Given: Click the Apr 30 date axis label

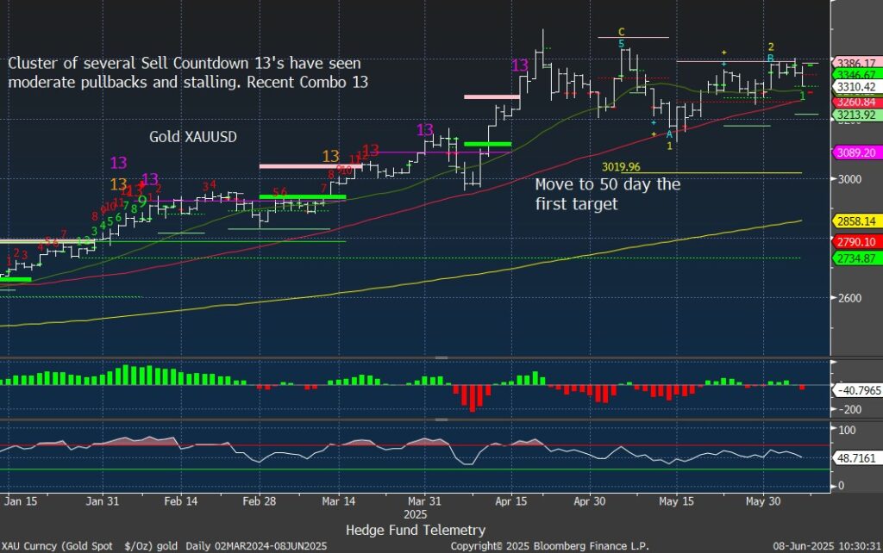Looking at the screenshot, I should (x=589, y=500).
